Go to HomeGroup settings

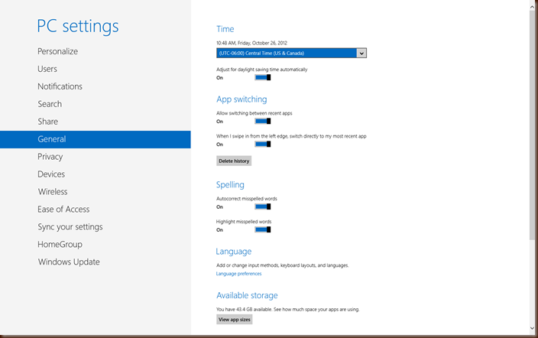tap(60, 245)
